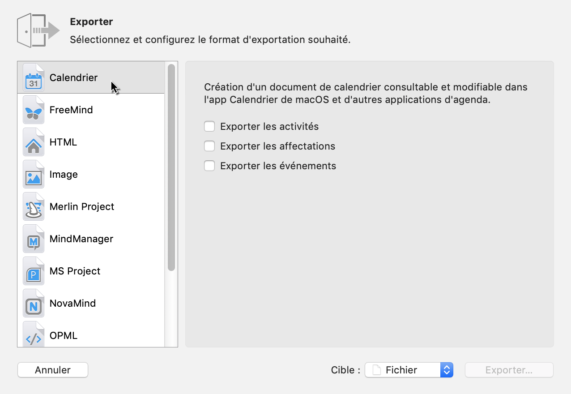
Task: Select the Merlin Project wizard hat icon
Action: point(34,206)
